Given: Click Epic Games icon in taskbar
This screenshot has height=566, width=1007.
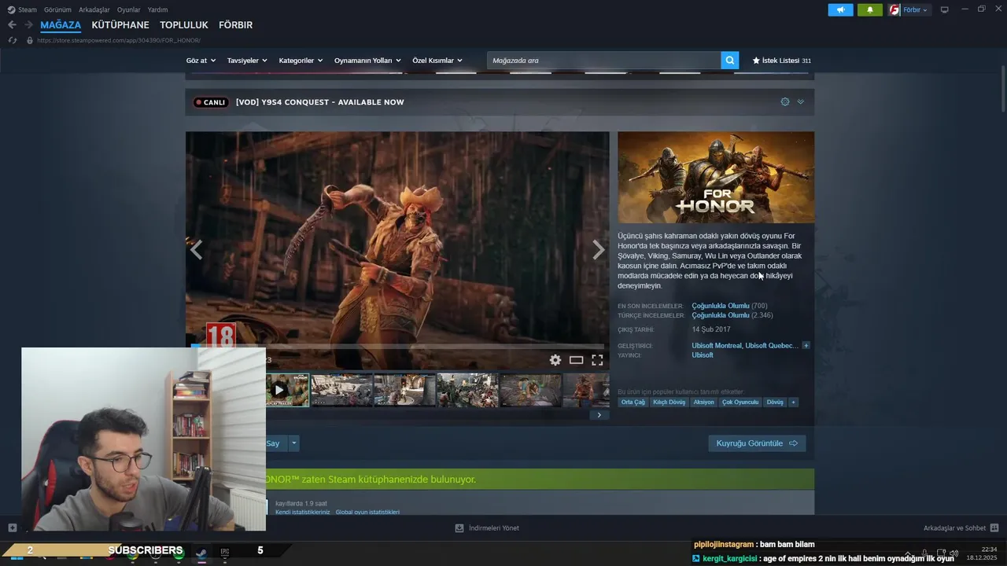Looking at the screenshot, I should [225, 553].
